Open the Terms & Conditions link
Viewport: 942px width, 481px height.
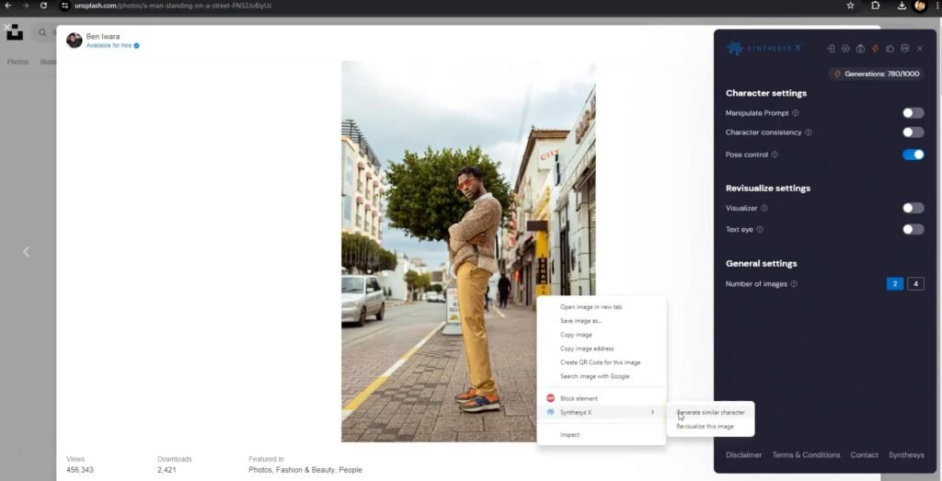[x=806, y=455]
